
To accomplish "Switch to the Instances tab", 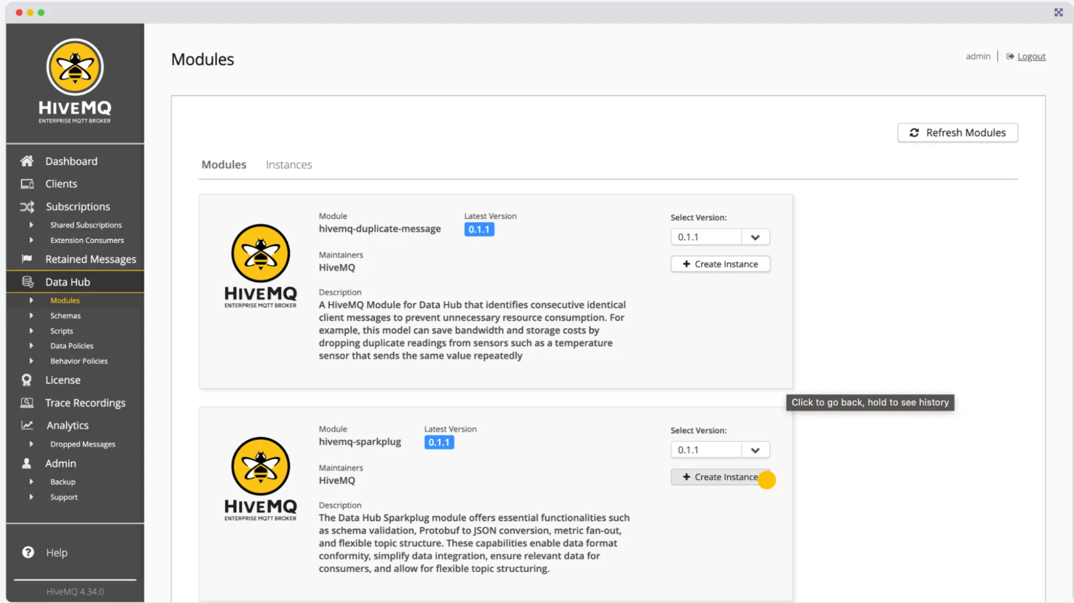I will (289, 164).
